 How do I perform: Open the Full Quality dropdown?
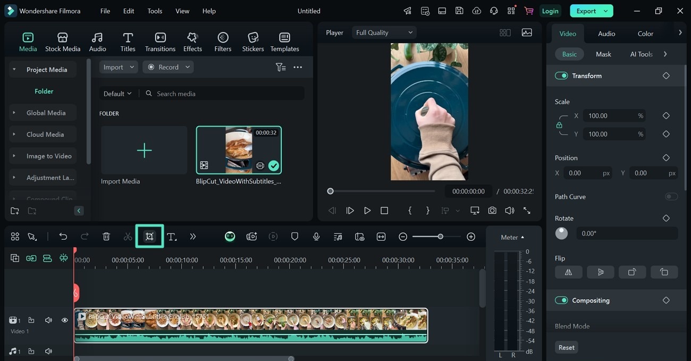point(384,32)
